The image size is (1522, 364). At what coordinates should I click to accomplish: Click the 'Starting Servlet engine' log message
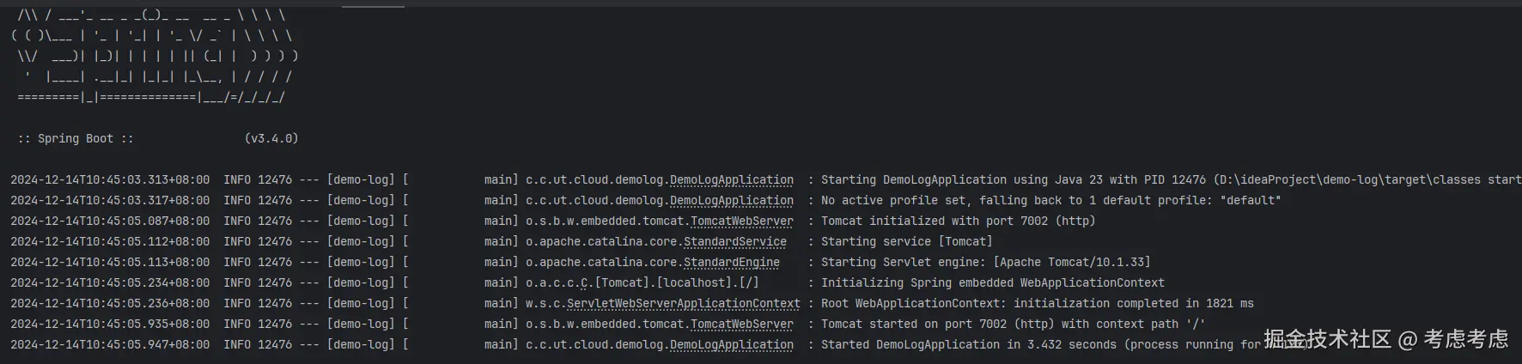[x=985, y=263]
